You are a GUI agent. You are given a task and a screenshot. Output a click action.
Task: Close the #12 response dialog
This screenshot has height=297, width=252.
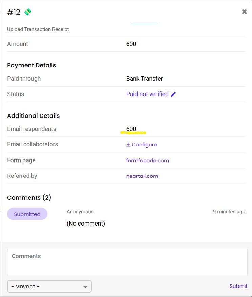pyautogui.click(x=244, y=12)
